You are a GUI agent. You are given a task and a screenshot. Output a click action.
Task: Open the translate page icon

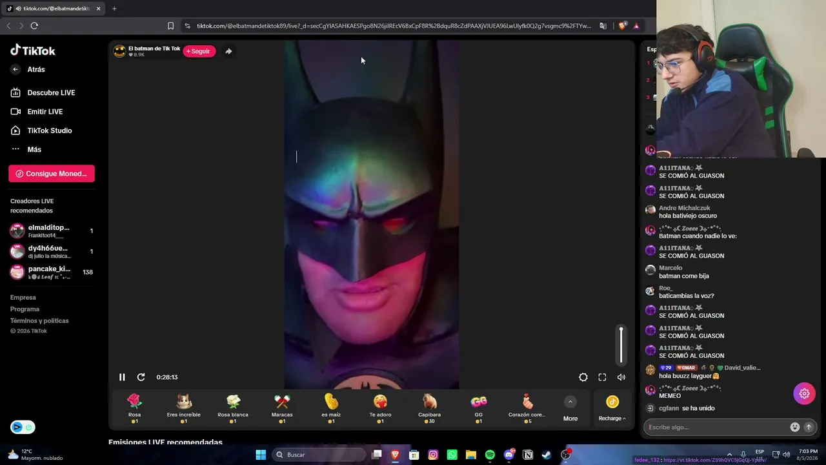click(x=603, y=26)
